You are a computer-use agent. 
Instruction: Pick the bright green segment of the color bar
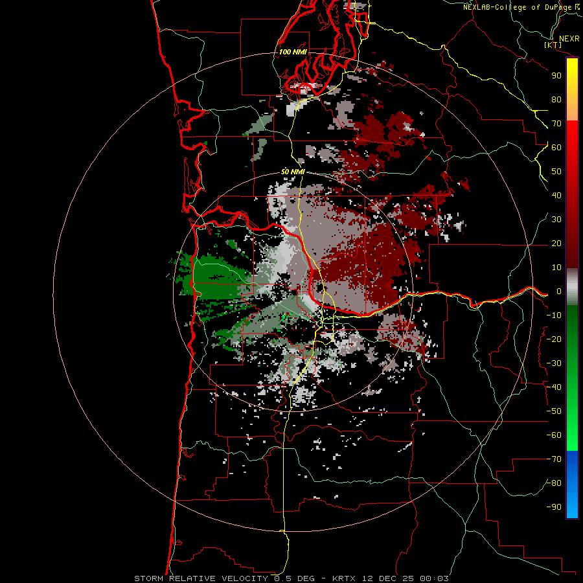pos(572,428)
